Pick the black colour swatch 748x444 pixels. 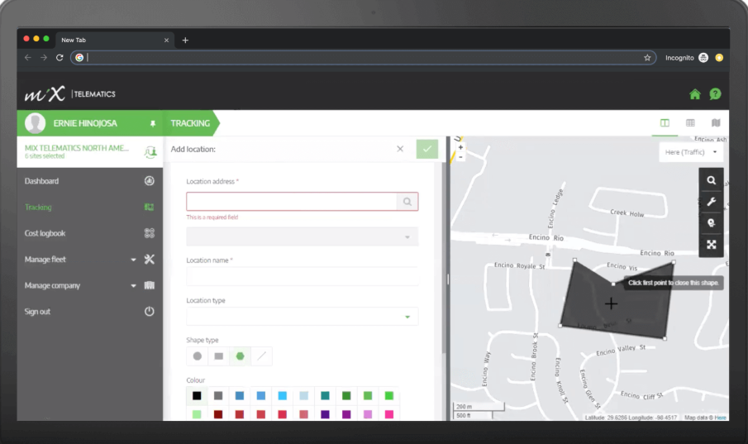click(197, 396)
